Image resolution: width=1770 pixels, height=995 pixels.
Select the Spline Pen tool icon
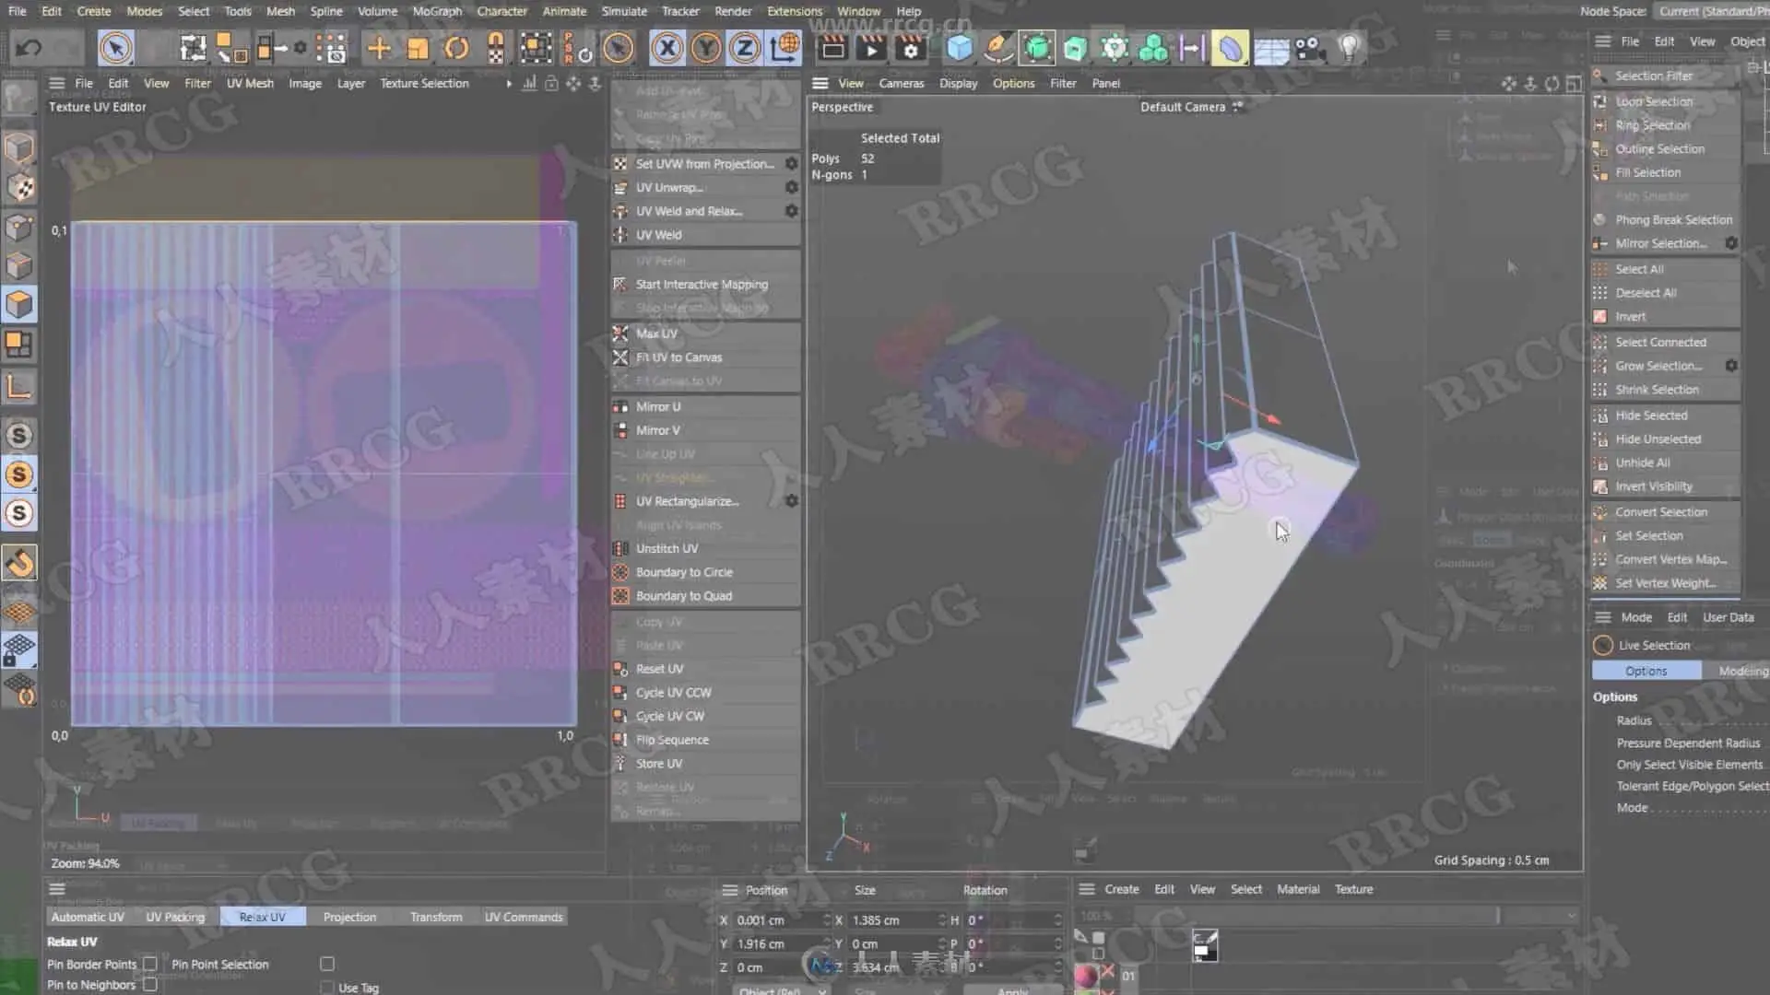pyautogui.click(x=997, y=48)
